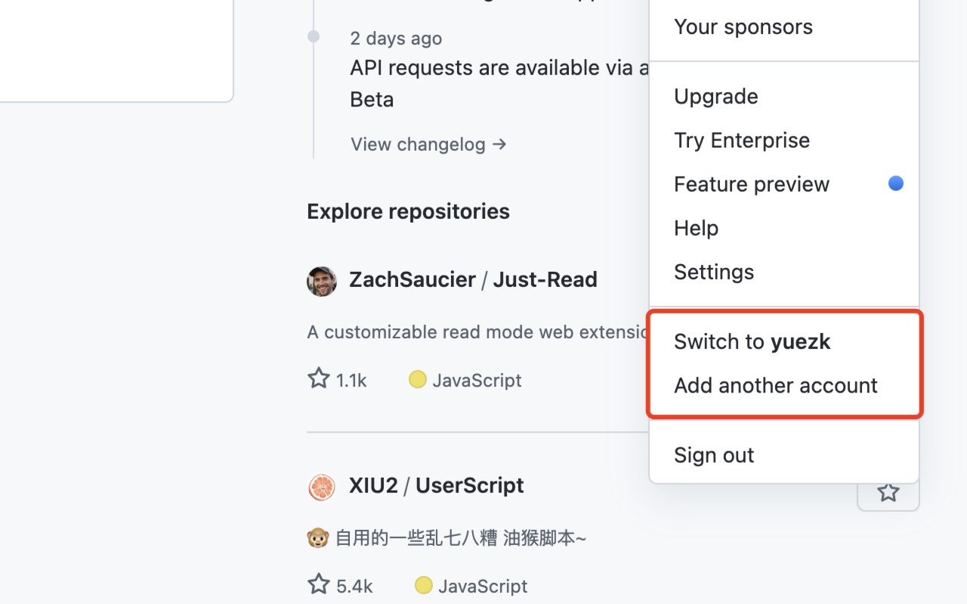Go to Settings in the user menu
The height and width of the screenshot is (604, 967).
(714, 272)
